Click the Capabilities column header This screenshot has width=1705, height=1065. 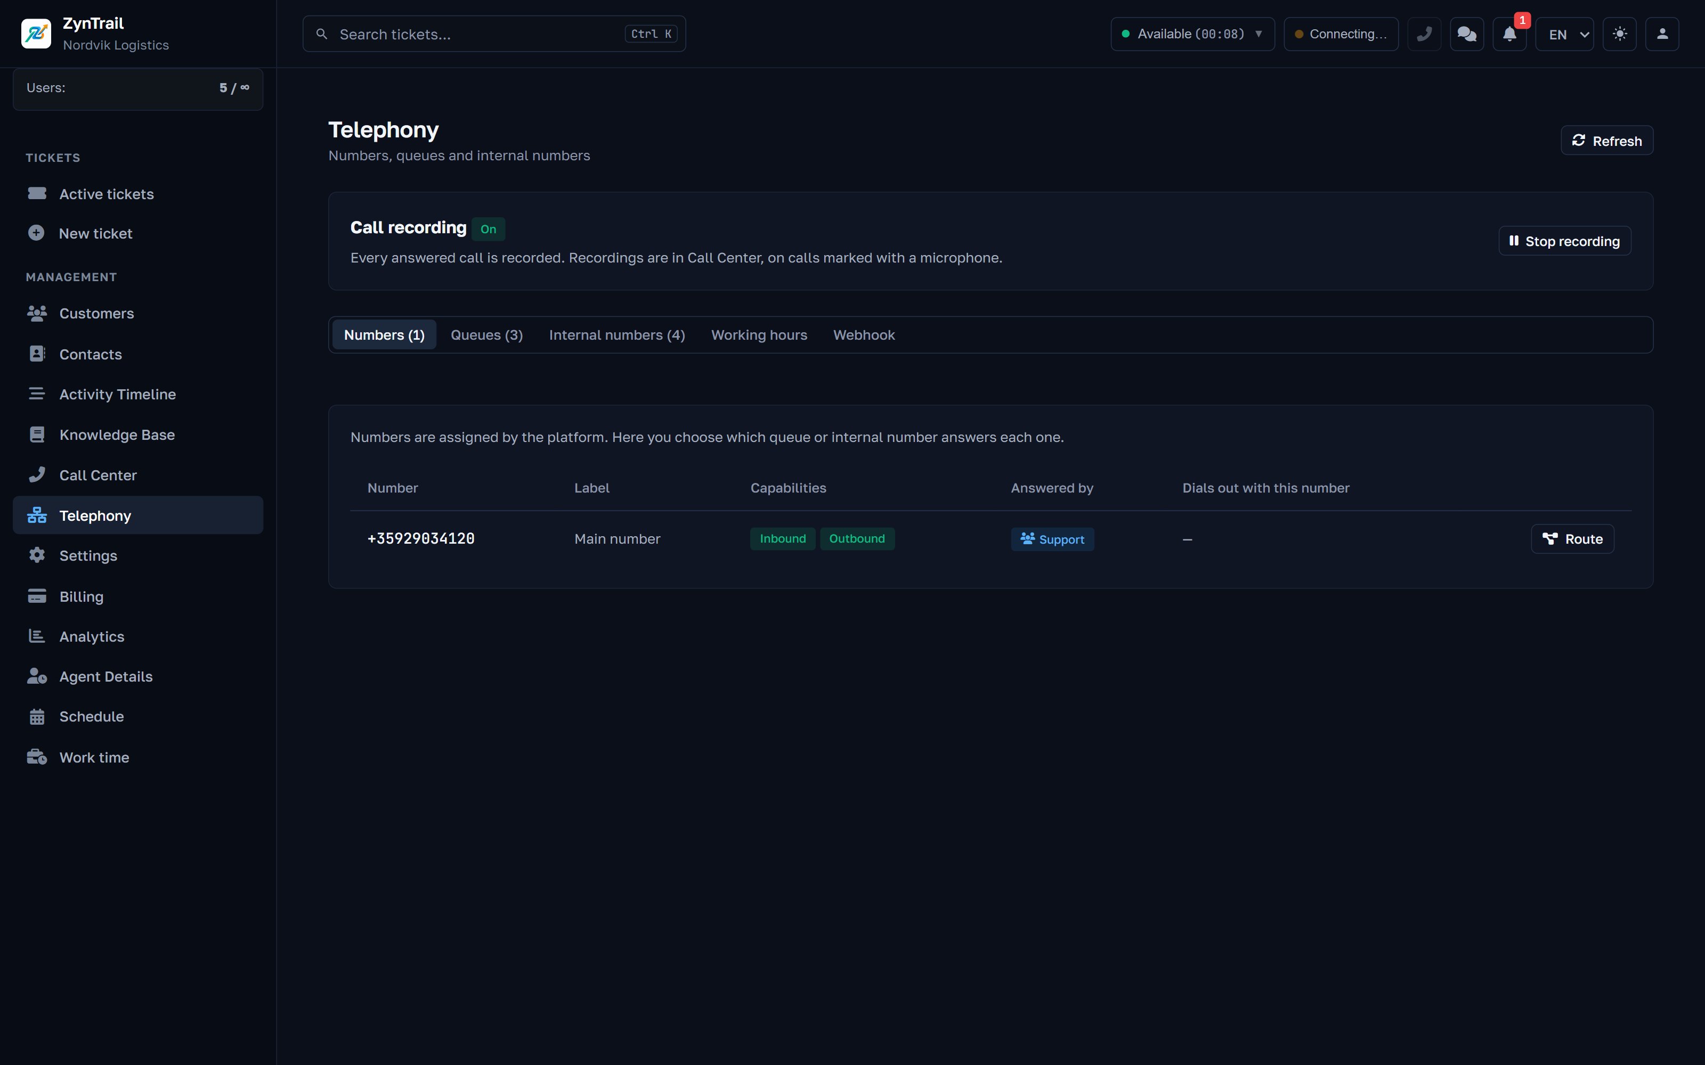click(787, 488)
